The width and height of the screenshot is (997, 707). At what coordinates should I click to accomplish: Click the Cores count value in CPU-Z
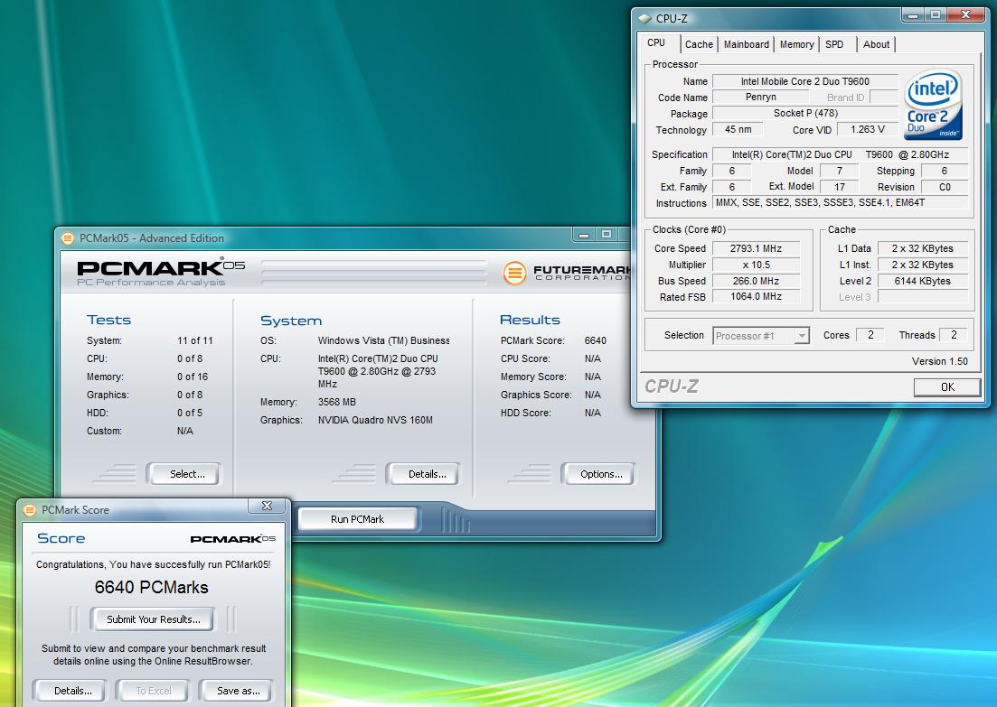pos(870,335)
